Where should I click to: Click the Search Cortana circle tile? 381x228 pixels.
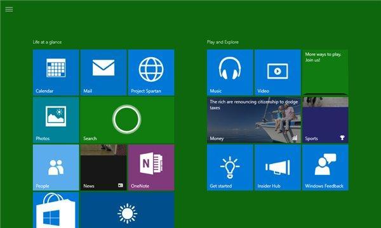pos(128,120)
